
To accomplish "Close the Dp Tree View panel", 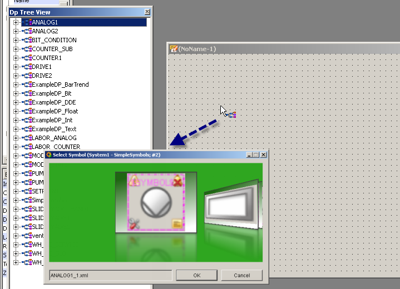I will pos(147,12).
